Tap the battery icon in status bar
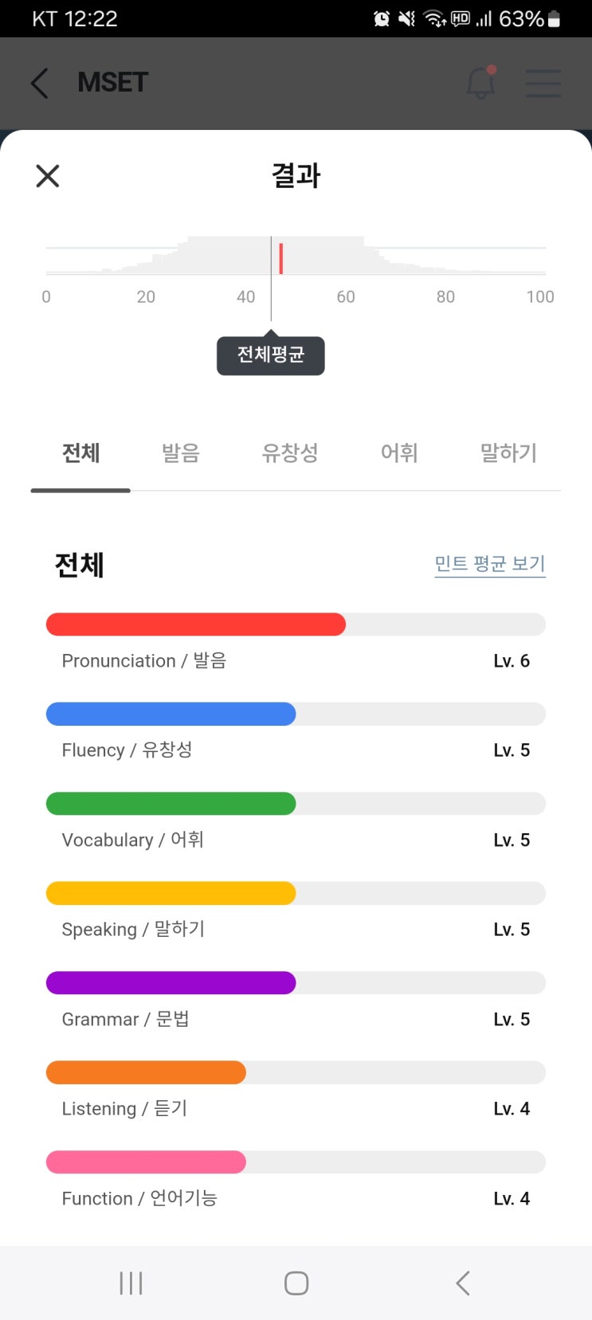Image resolution: width=592 pixels, height=1320 pixels. point(555,18)
